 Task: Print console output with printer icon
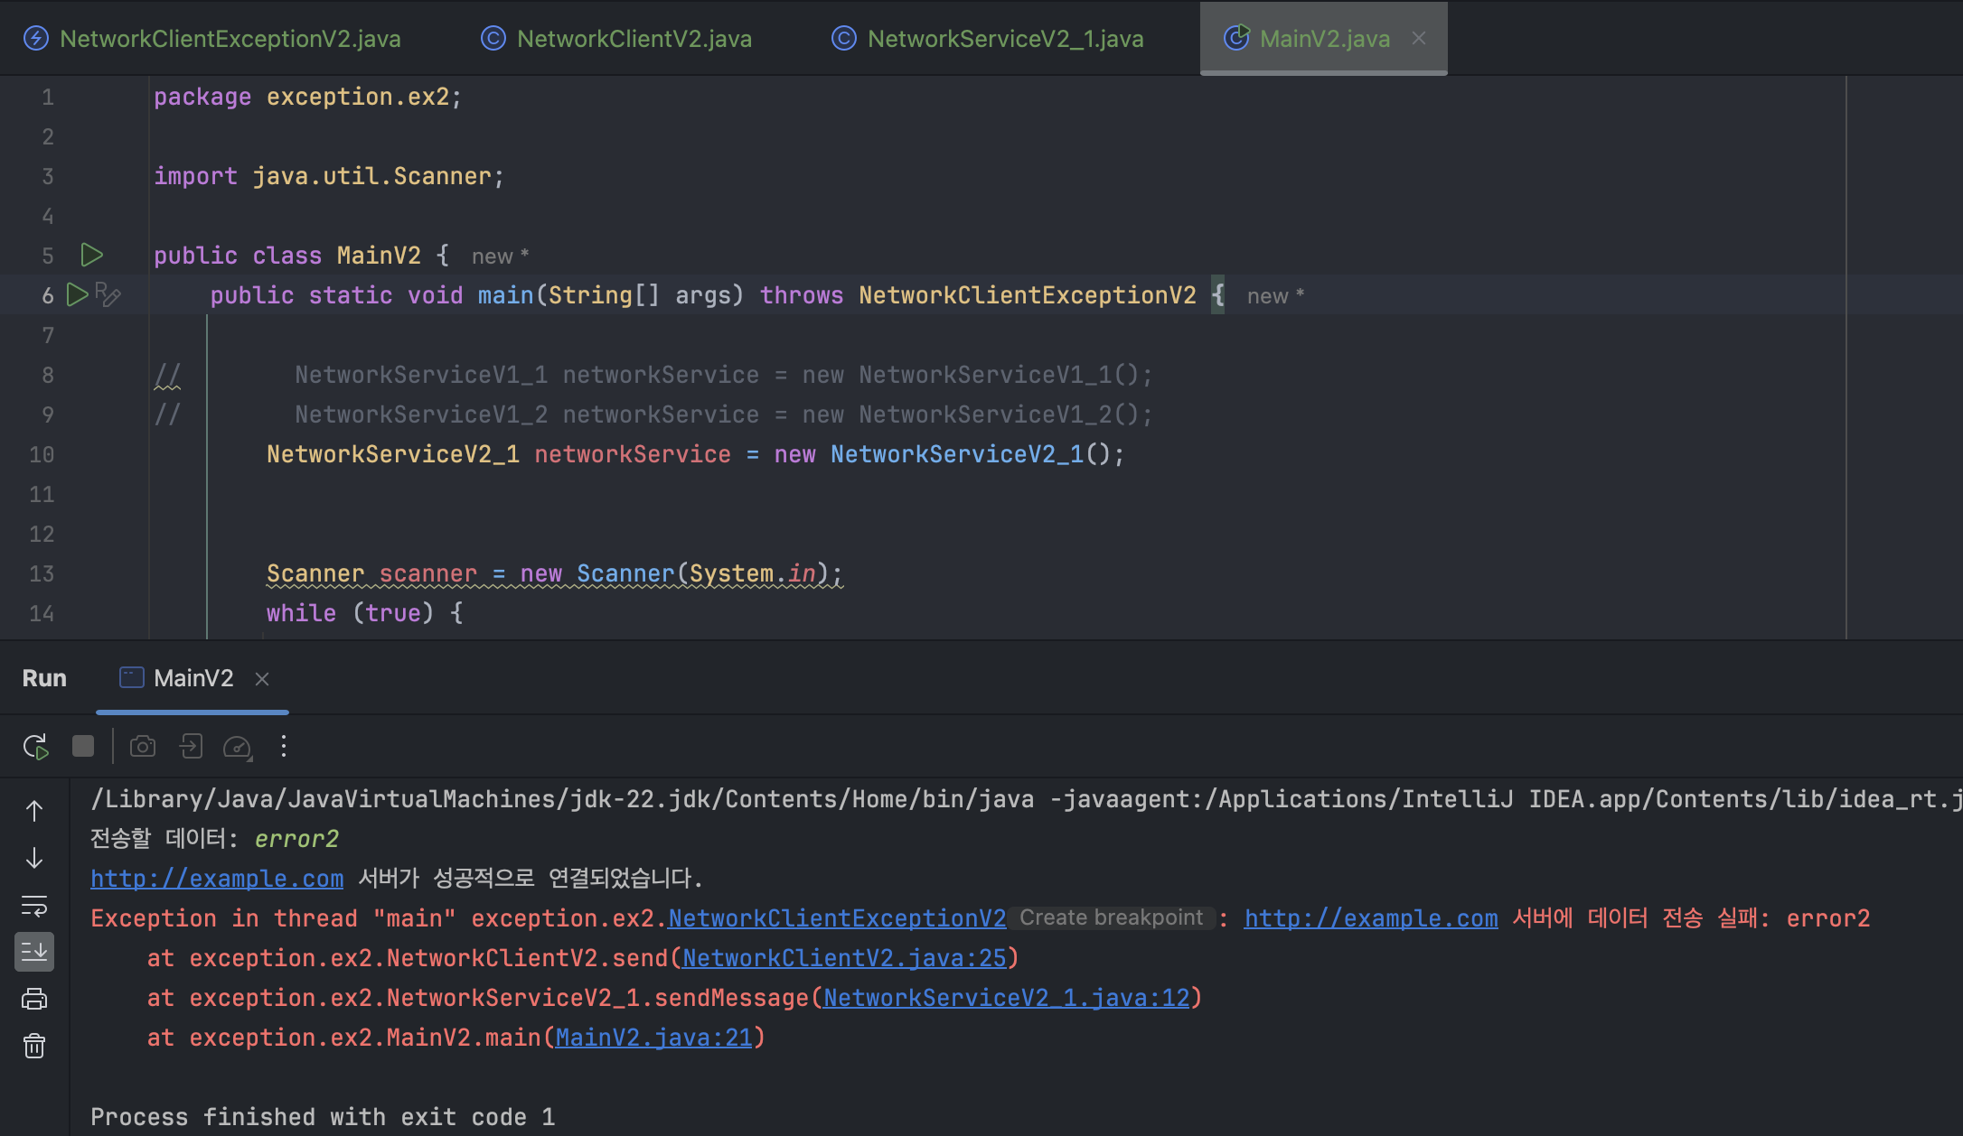pyautogui.click(x=34, y=999)
